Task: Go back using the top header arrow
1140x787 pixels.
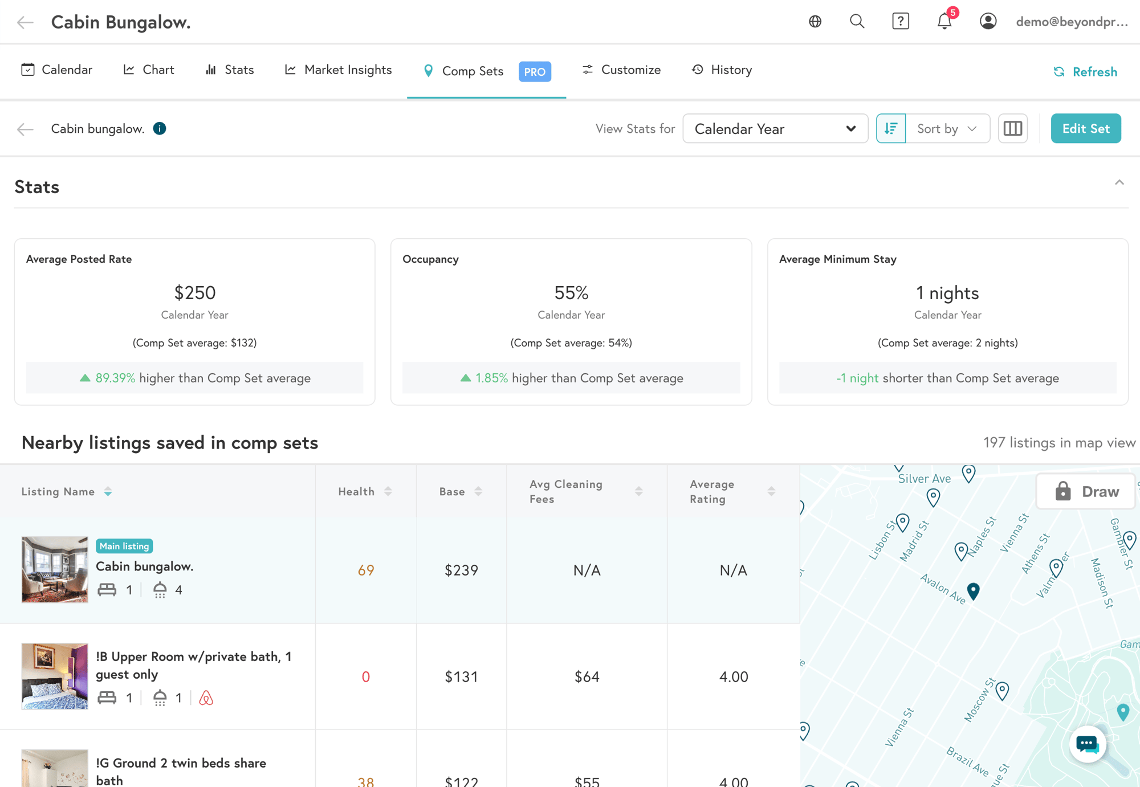Action: coord(25,22)
